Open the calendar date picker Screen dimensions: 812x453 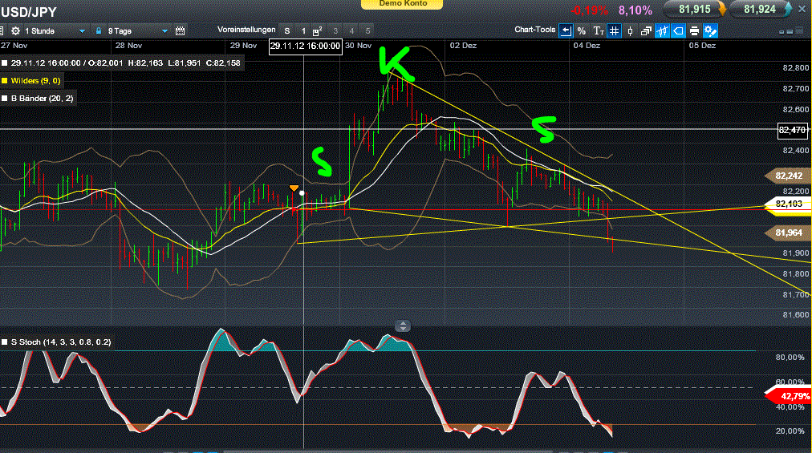180,30
